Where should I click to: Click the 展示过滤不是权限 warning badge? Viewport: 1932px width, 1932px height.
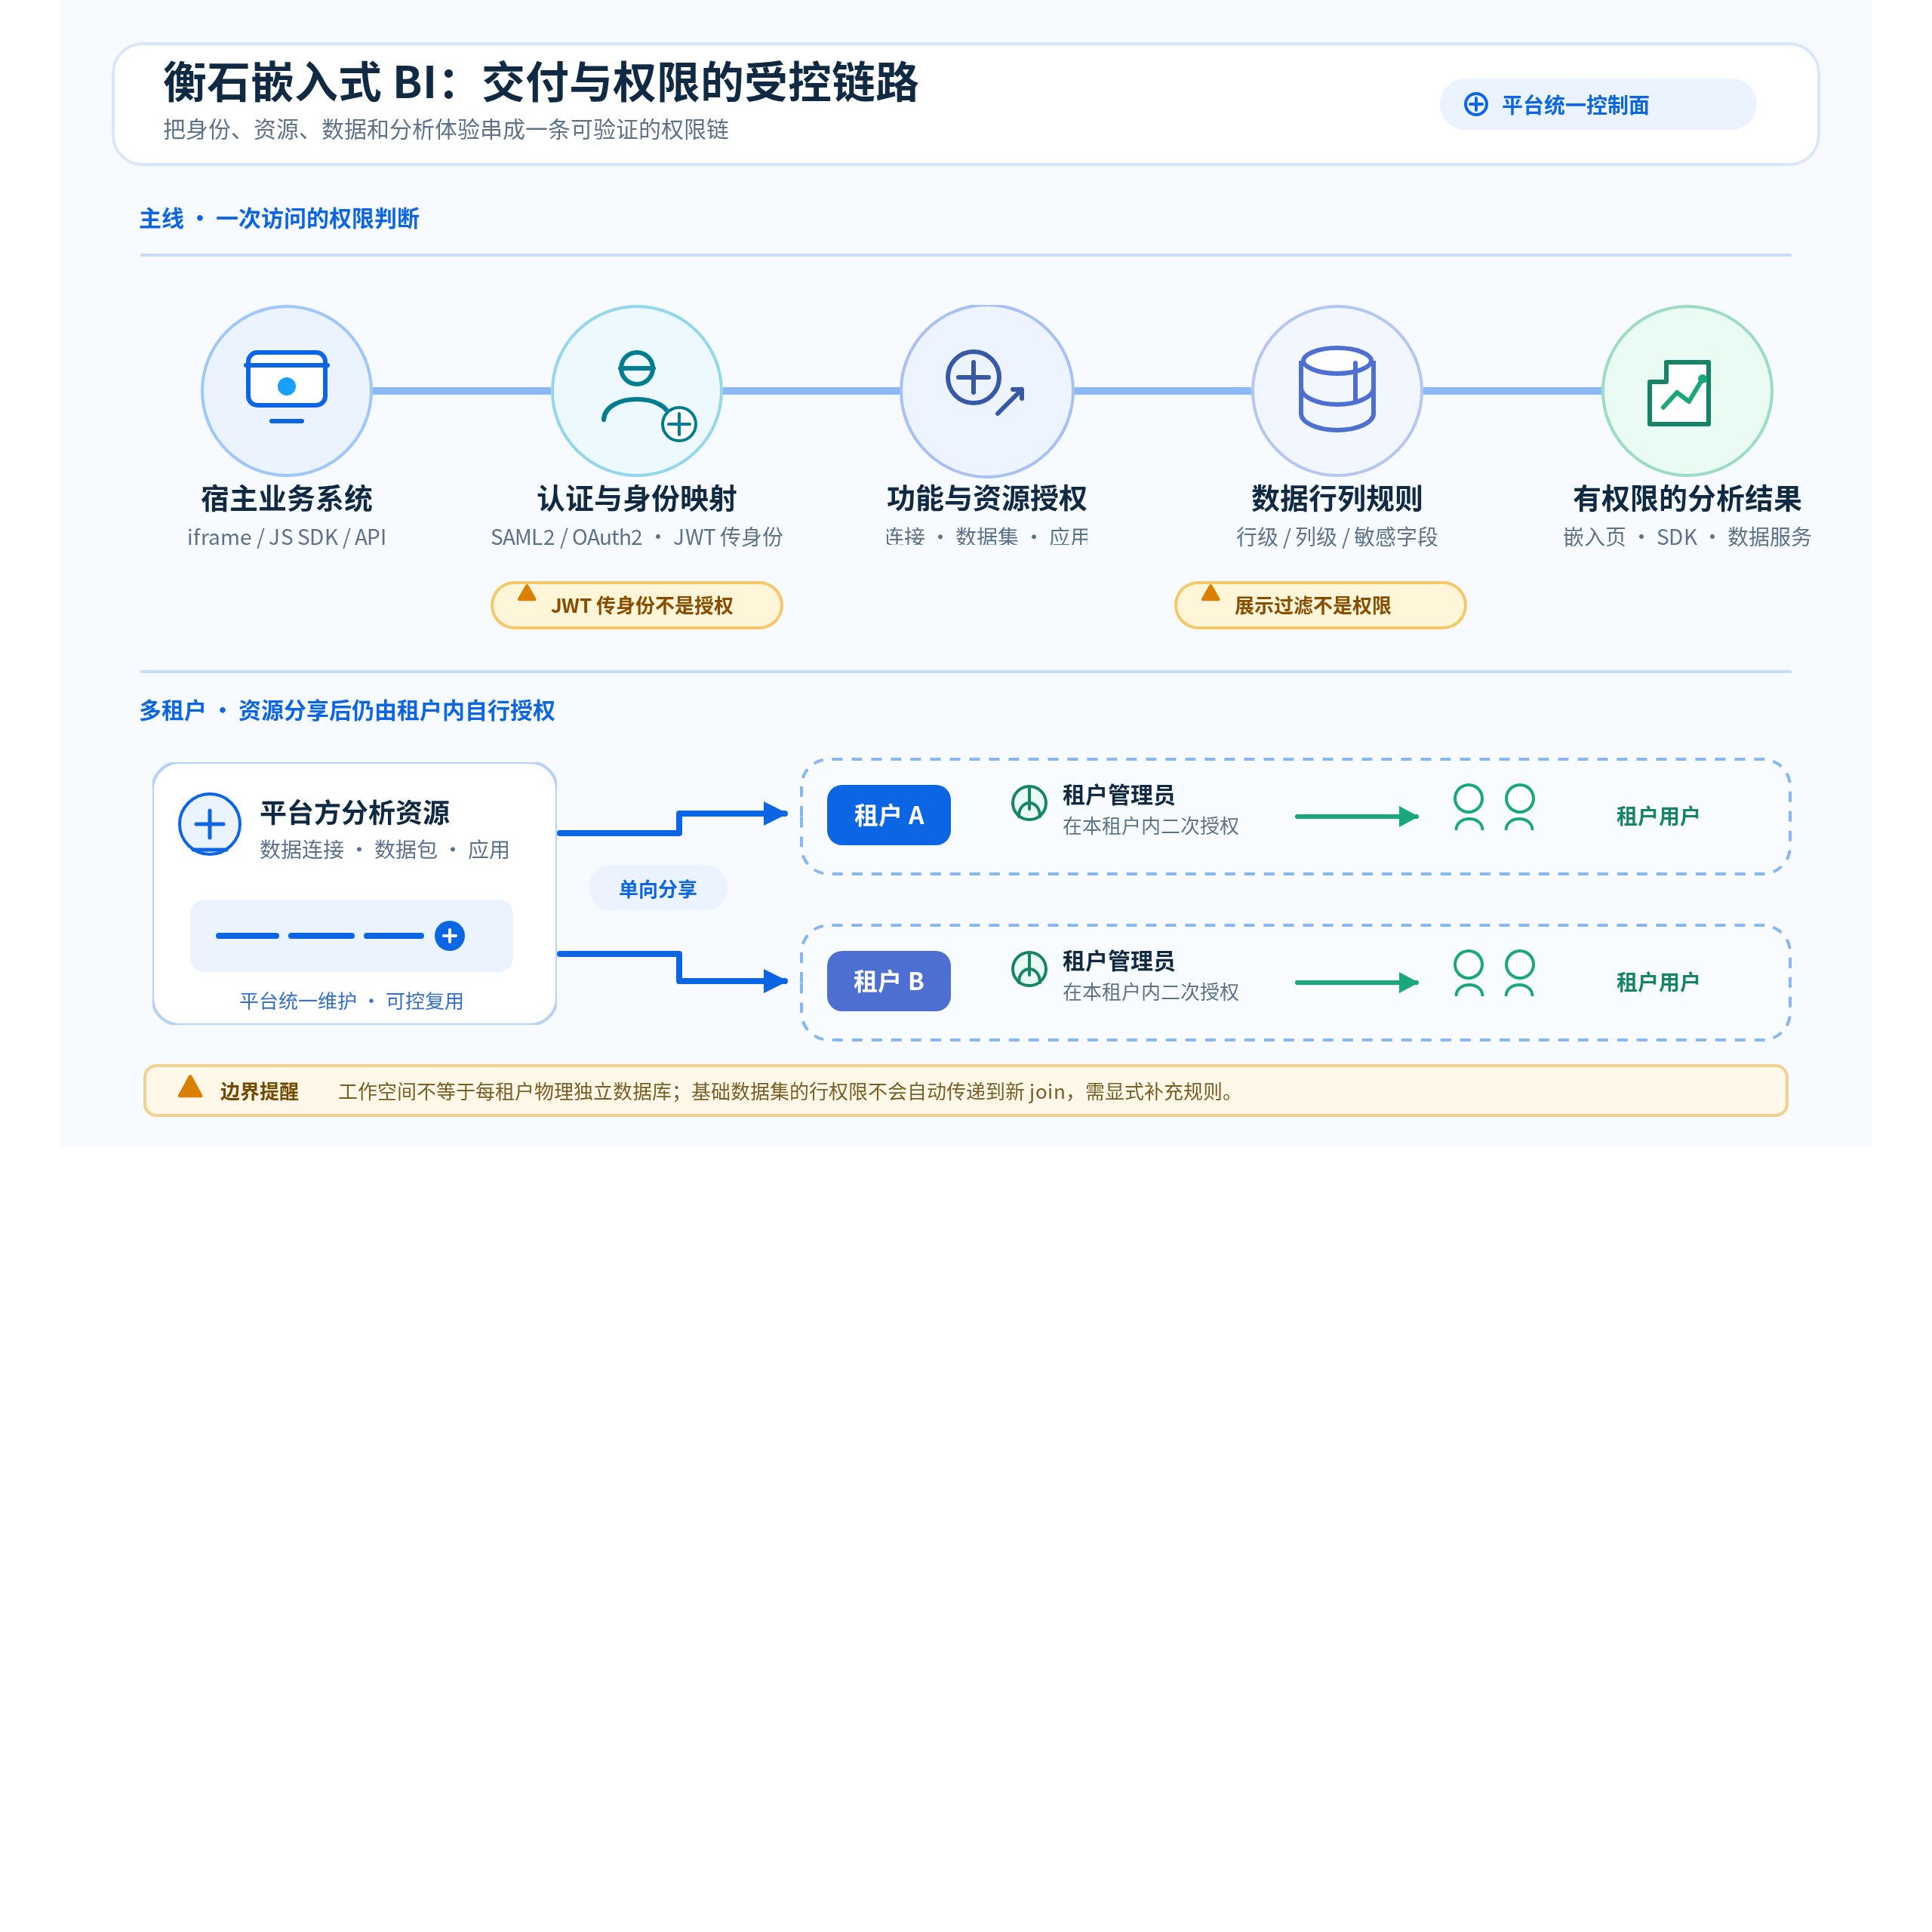pos(1320,605)
